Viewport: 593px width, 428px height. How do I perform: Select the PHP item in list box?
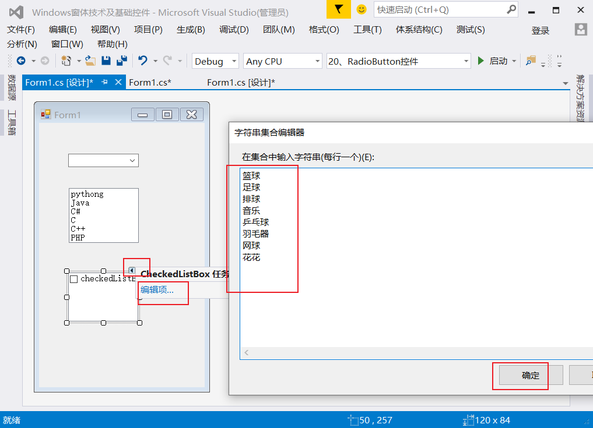click(x=78, y=238)
